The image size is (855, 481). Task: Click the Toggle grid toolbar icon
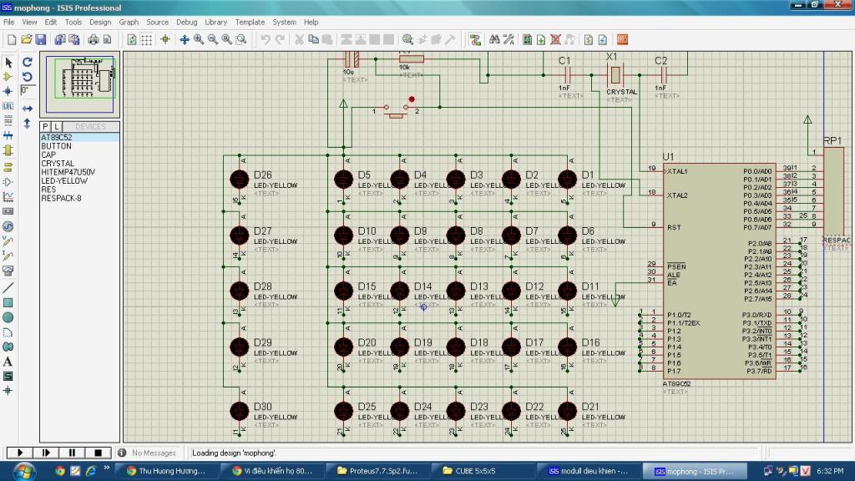tap(147, 40)
